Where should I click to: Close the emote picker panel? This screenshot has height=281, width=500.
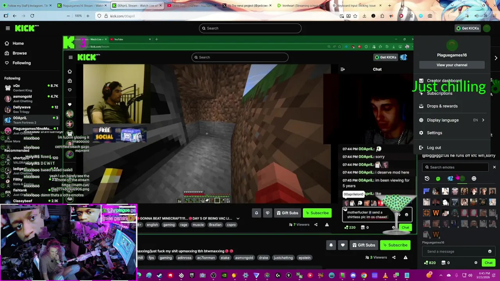[x=494, y=167]
